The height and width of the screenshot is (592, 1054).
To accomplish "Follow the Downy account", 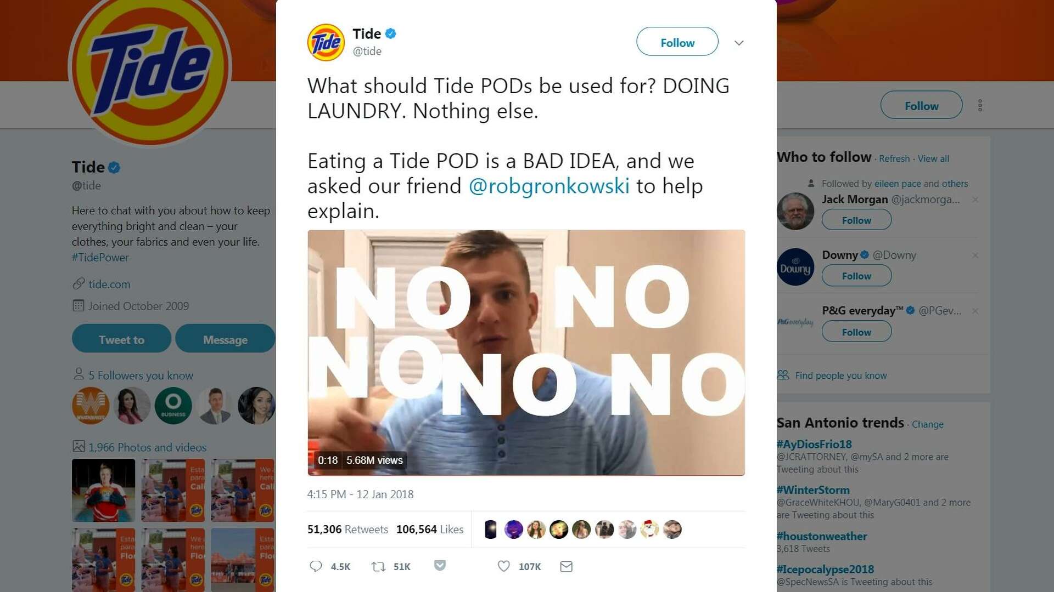I will pyautogui.click(x=856, y=276).
